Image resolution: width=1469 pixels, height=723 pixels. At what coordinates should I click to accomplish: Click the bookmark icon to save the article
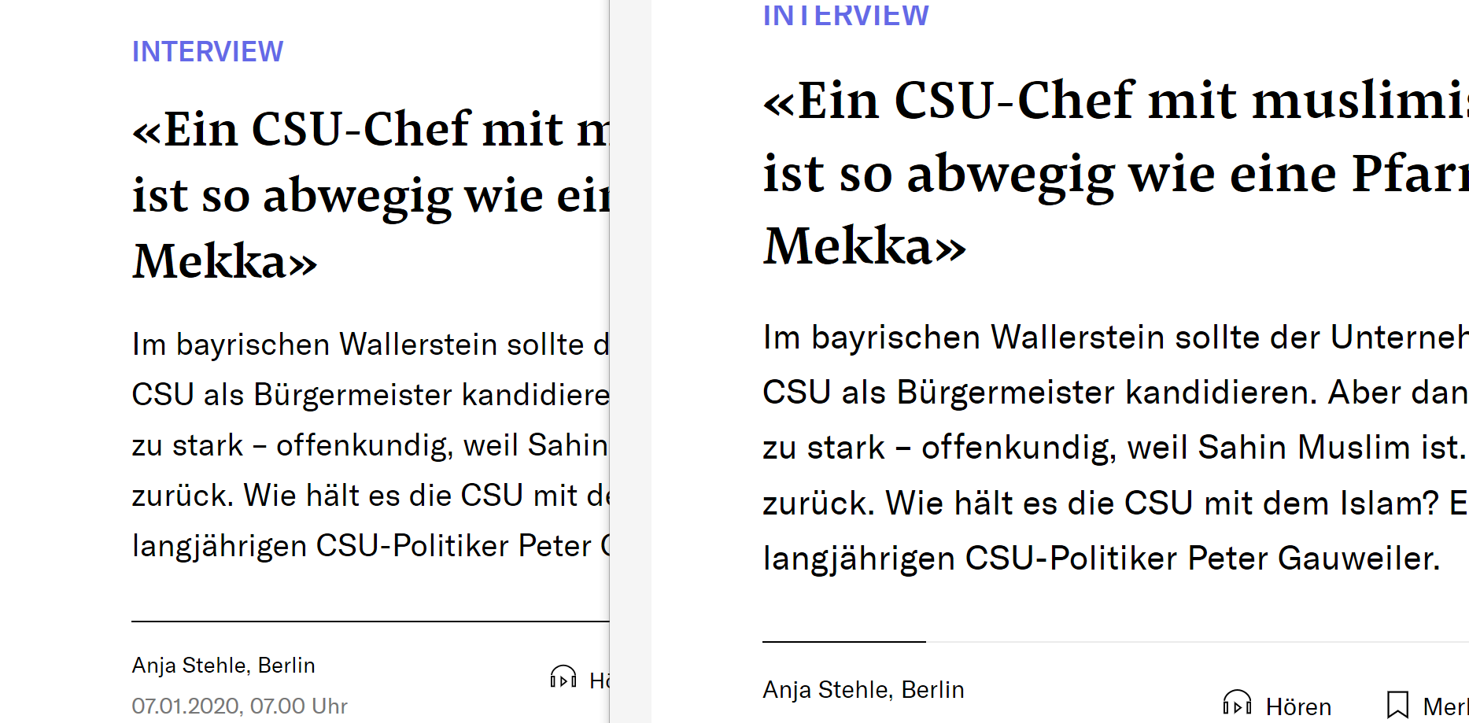coord(1397,704)
